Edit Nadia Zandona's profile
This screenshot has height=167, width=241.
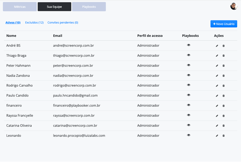[217, 76]
